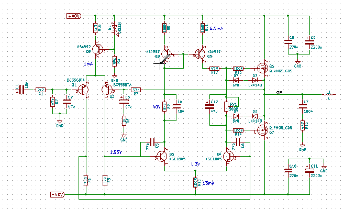Select the C1 input capacitor symbol
The image size is (344, 209).
click(21, 90)
